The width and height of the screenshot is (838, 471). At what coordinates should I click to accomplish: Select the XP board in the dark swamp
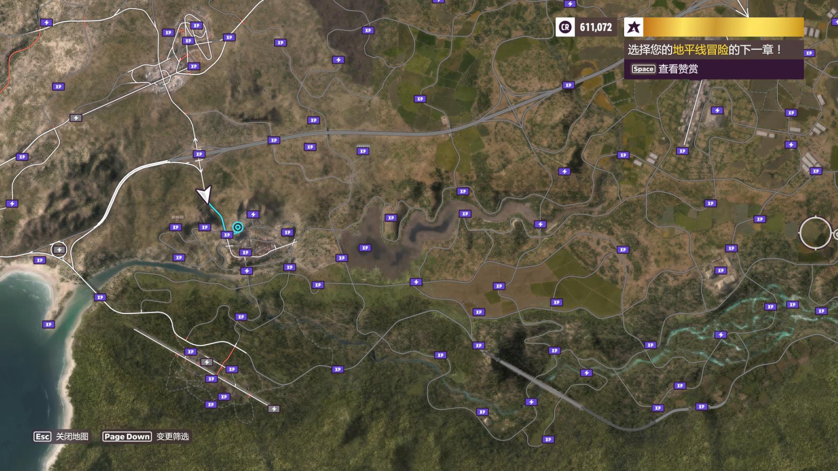coord(365,248)
